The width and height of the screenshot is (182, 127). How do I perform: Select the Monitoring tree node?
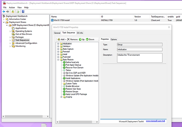(x=20, y=46)
